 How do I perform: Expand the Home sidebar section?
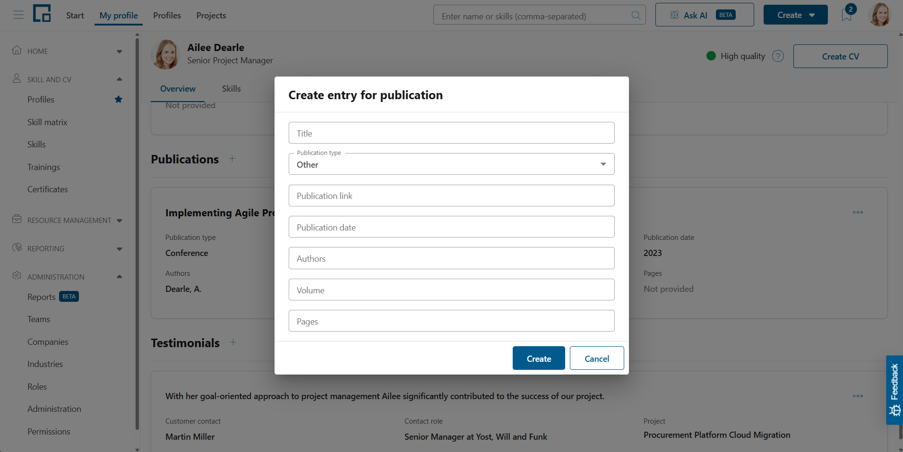(120, 51)
